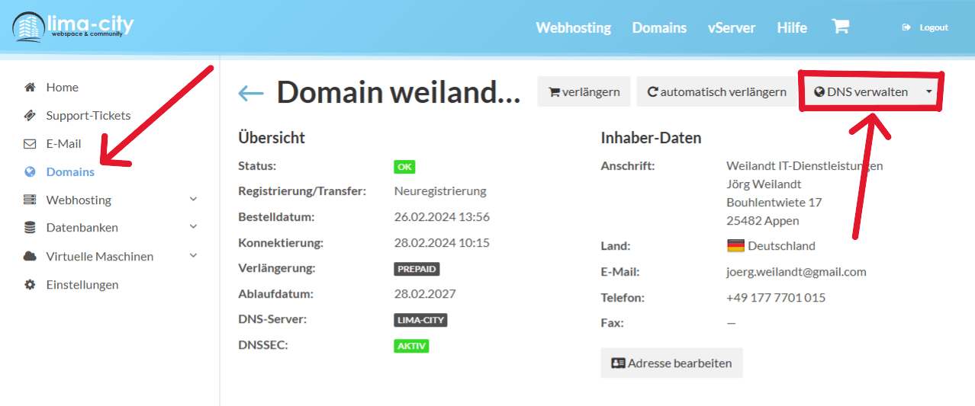975x406 pixels.
Task: Click the Konnektierung value 28.02.2024 10:15
Action: click(x=442, y=243)
